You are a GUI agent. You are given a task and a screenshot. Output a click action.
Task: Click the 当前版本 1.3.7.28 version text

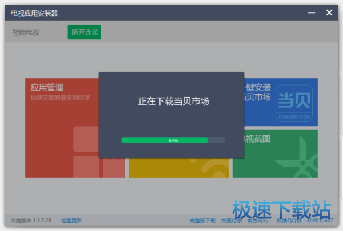click(x=31, y=221)
